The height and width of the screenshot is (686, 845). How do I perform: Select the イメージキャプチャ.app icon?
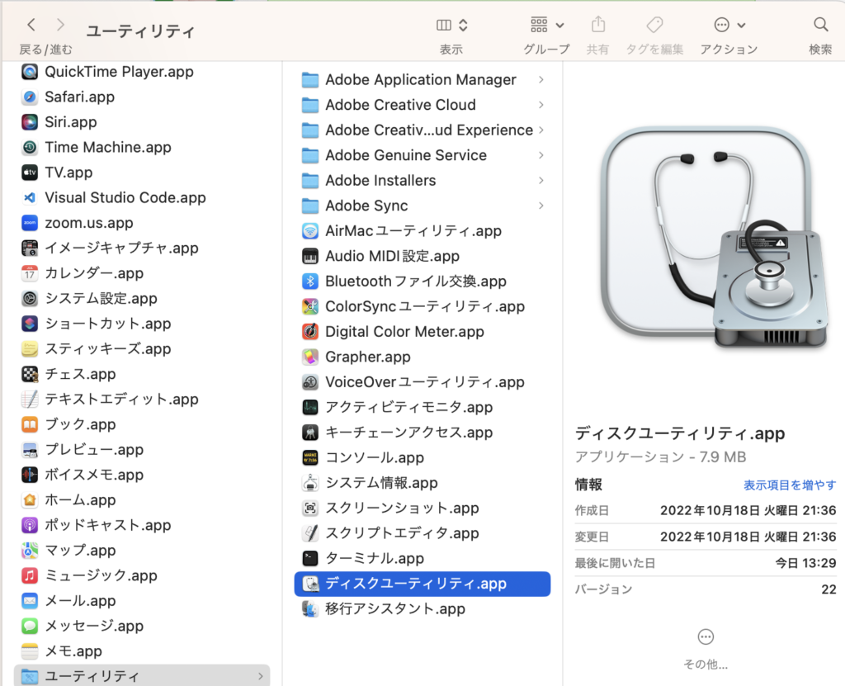click(x=30, y=248)
